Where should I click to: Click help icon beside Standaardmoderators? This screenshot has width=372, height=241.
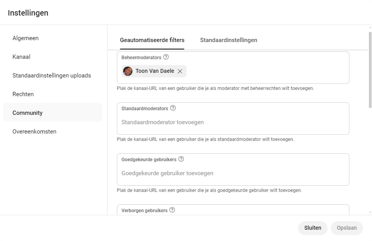173,108
